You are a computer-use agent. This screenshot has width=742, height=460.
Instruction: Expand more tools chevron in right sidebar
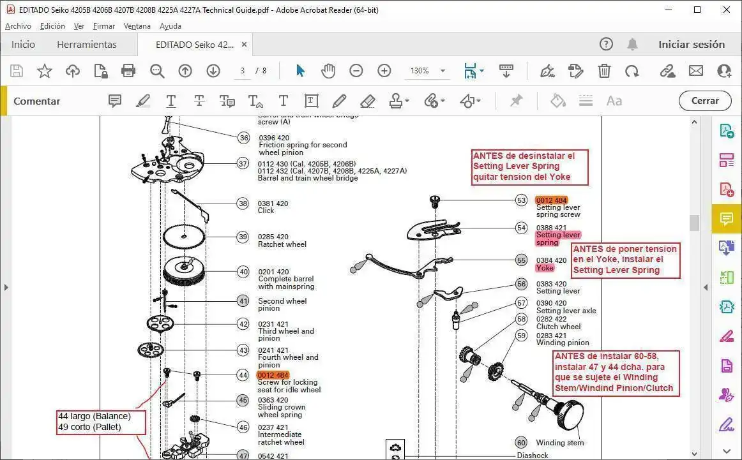[727, 452]
